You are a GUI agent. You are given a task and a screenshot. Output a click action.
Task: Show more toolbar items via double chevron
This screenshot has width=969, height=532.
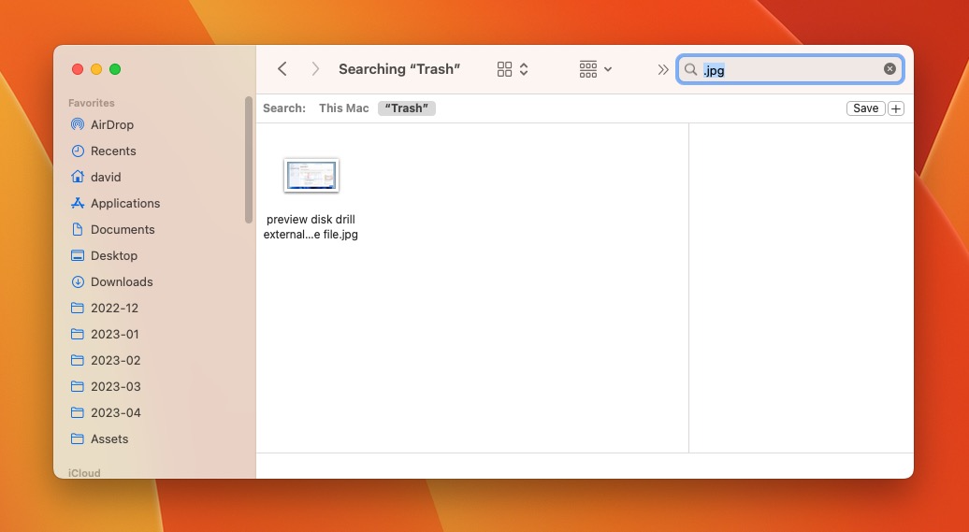coord(663,69)
